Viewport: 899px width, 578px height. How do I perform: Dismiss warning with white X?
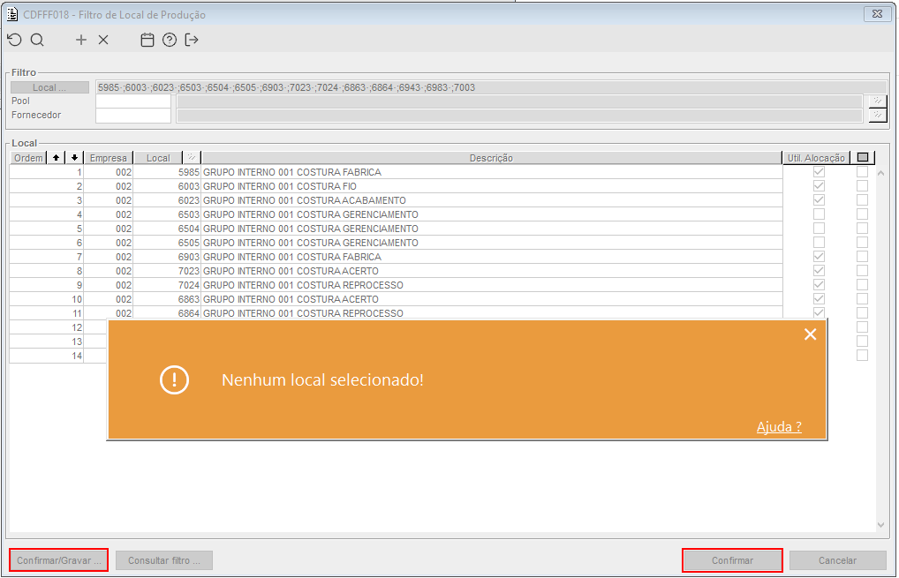pyautogui.click(x=810, y=334)
